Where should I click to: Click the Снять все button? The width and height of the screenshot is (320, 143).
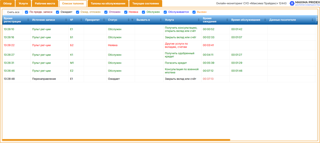tap(13, 12)
